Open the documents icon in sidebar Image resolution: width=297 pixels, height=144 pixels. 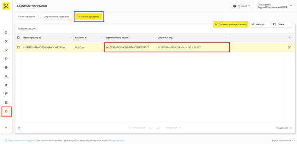[x=6, y=85]
